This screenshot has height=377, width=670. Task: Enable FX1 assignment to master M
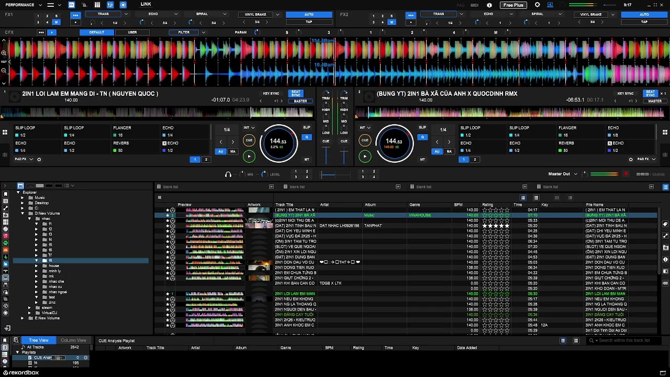point(56,23)
